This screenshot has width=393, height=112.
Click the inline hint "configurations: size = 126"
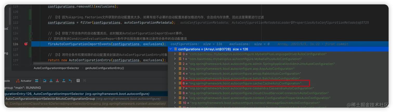pos(197,44)
